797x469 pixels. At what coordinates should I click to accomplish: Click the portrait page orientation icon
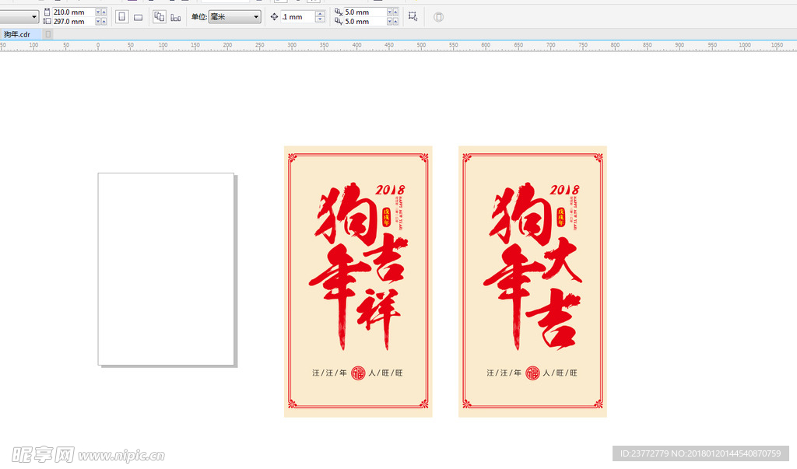coord(122,16)
